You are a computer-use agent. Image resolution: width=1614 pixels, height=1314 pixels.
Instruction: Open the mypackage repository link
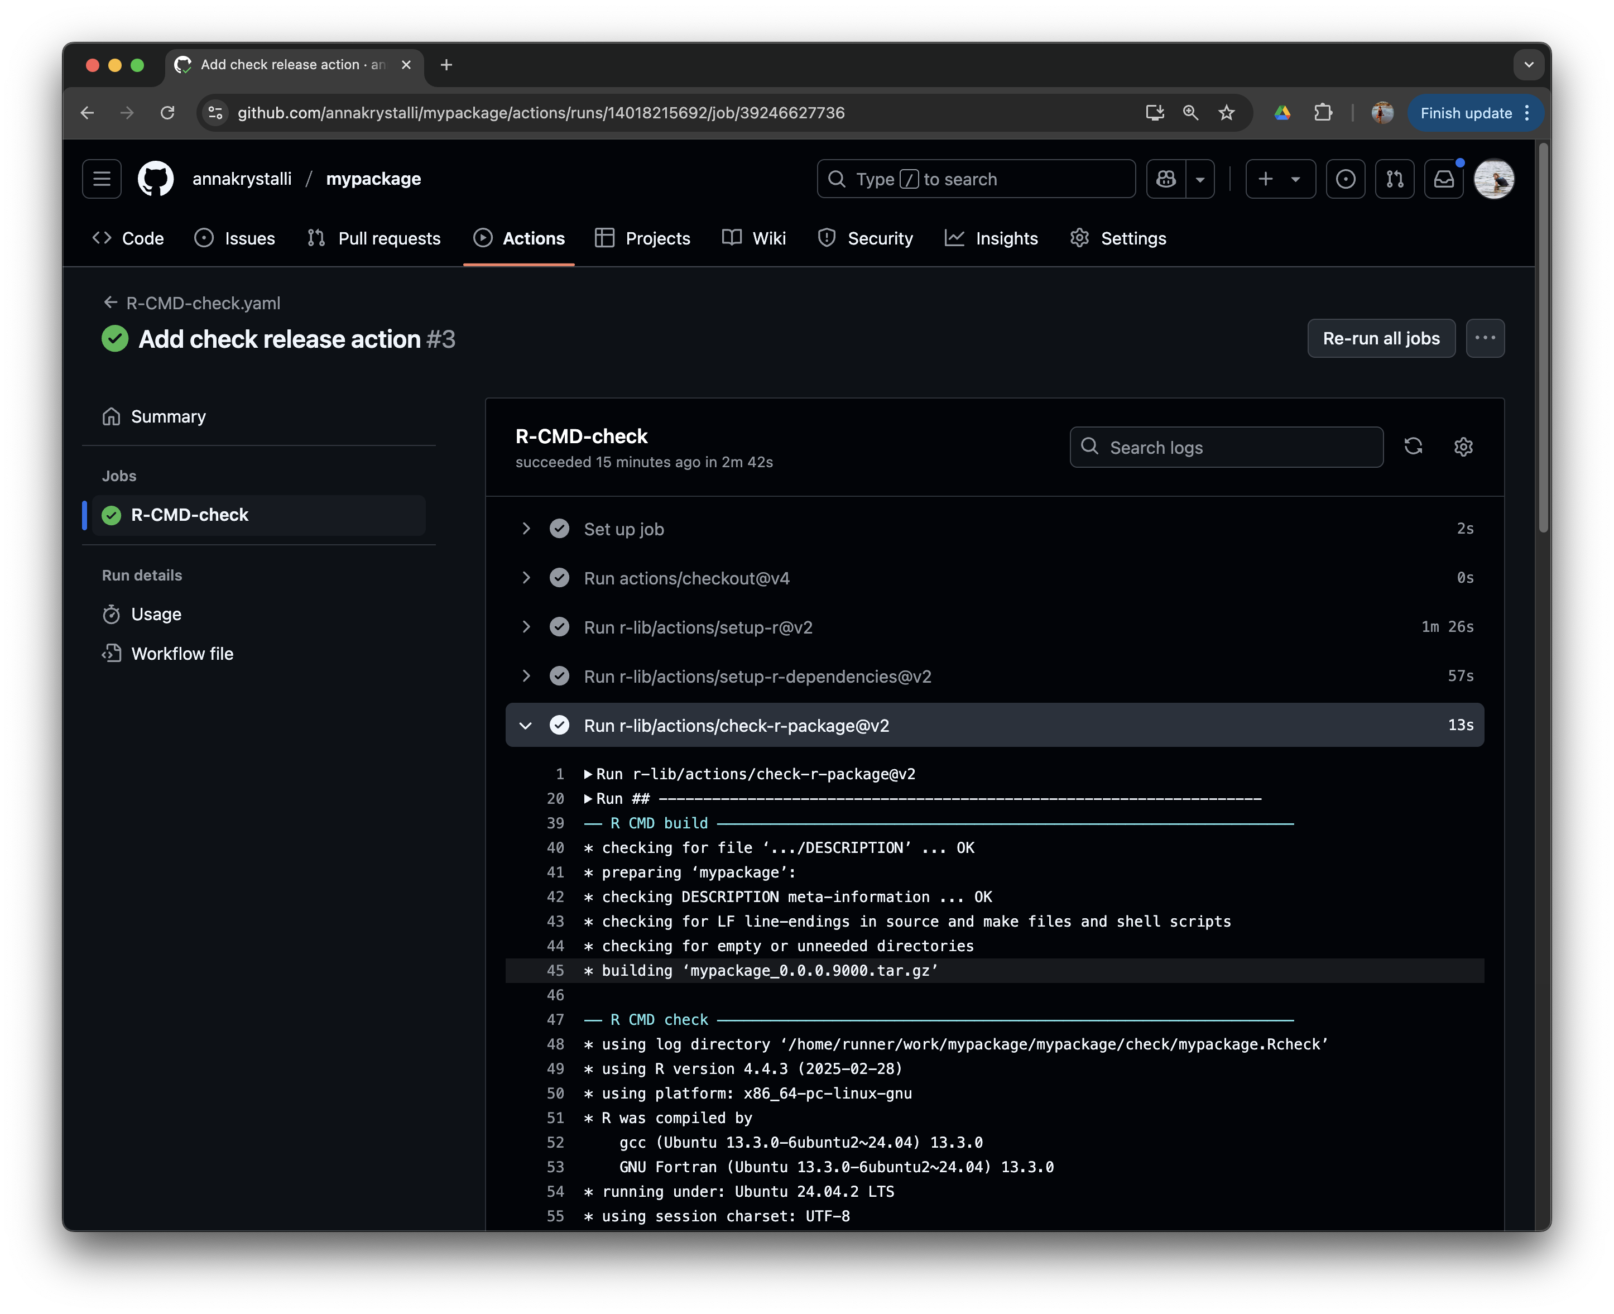coord(373,179)
